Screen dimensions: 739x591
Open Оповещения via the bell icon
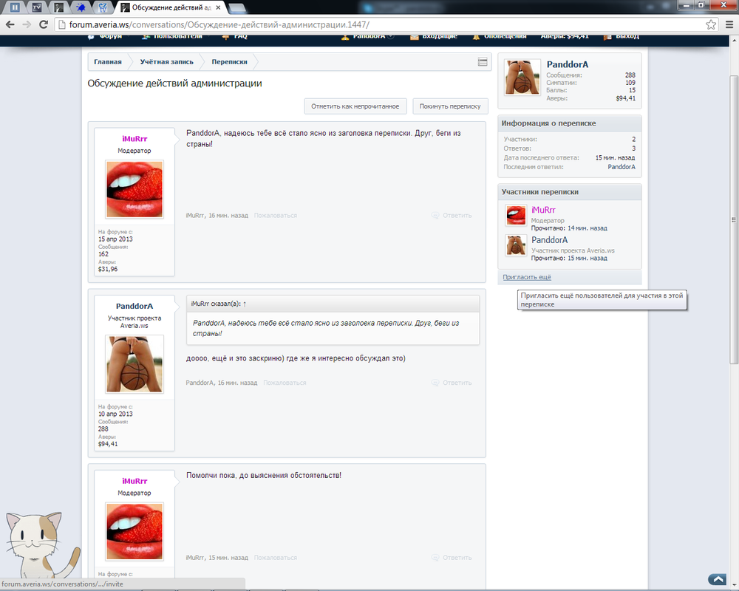477,35
